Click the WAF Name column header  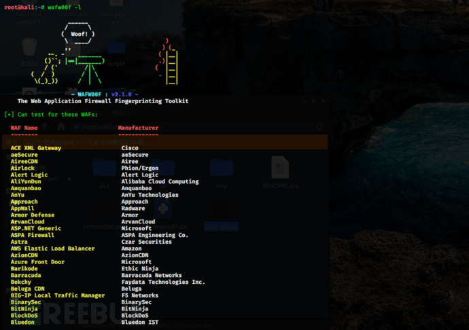click(24, 128)
